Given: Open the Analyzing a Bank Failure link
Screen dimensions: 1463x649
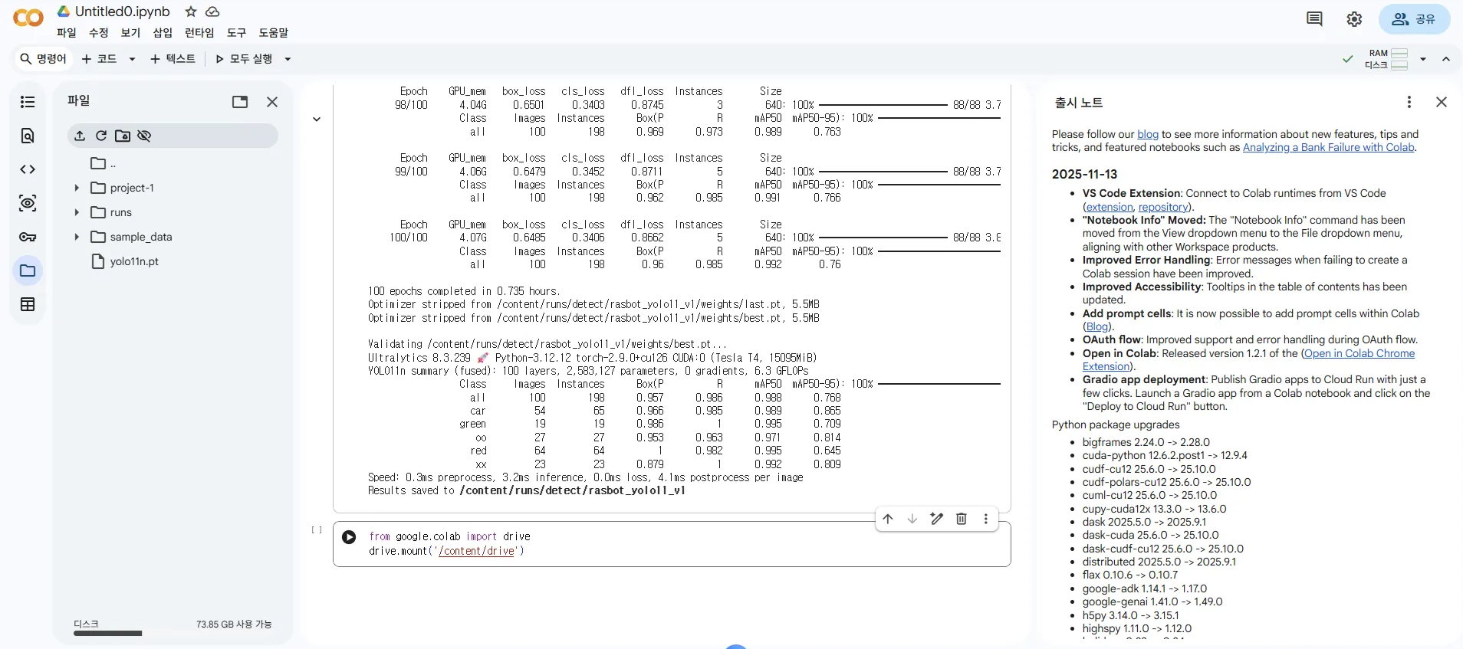Looking at the screenshot, I should pos(1328,148).
